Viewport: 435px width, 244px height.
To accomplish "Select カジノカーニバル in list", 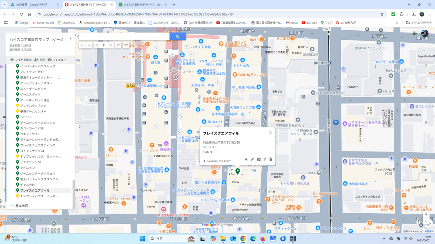I will tap(32, 128).
